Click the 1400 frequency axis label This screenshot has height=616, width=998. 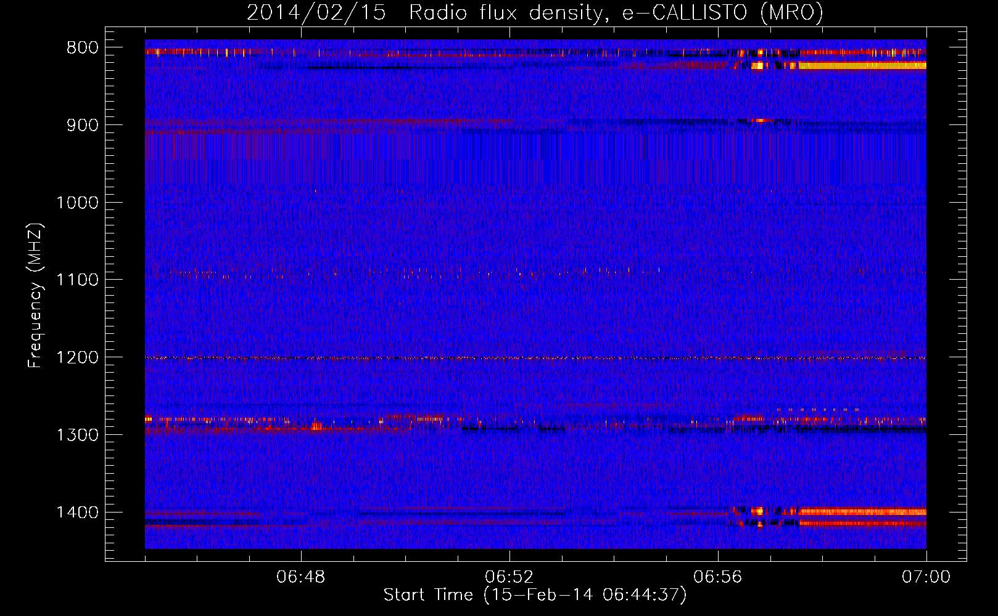point(78,513)
